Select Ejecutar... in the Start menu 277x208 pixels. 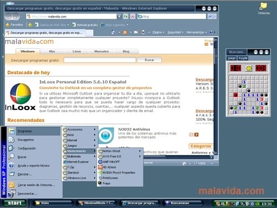[x=34, y=174]
